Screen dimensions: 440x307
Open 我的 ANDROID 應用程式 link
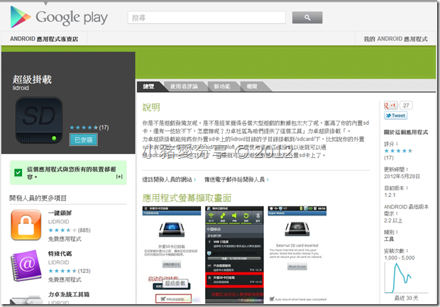(x=396, y=39)
